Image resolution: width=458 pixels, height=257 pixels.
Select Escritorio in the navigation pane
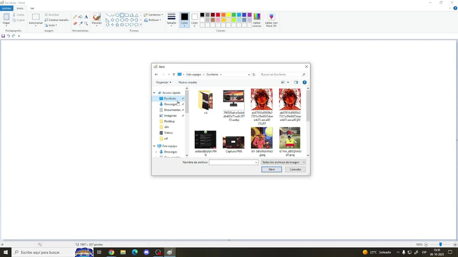tap(170, 99)
